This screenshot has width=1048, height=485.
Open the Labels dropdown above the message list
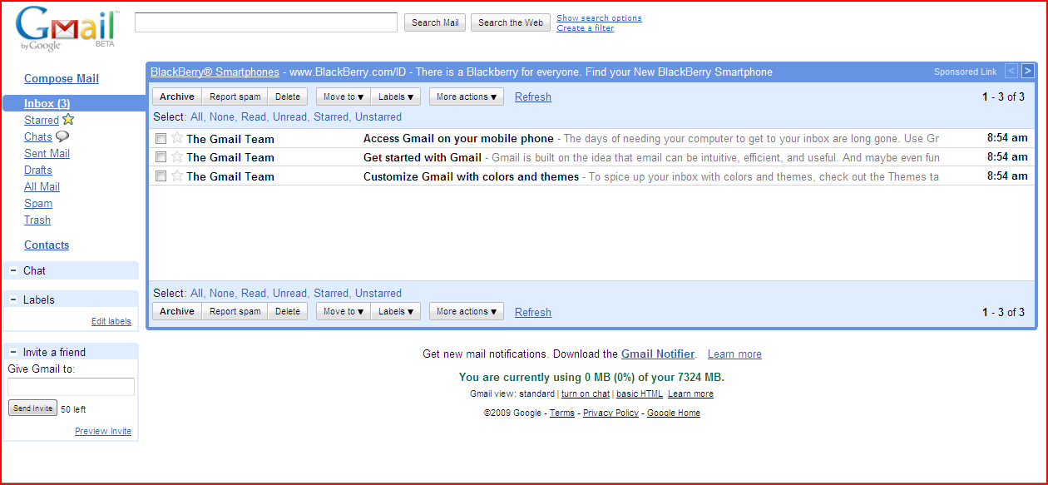[396, 97]
